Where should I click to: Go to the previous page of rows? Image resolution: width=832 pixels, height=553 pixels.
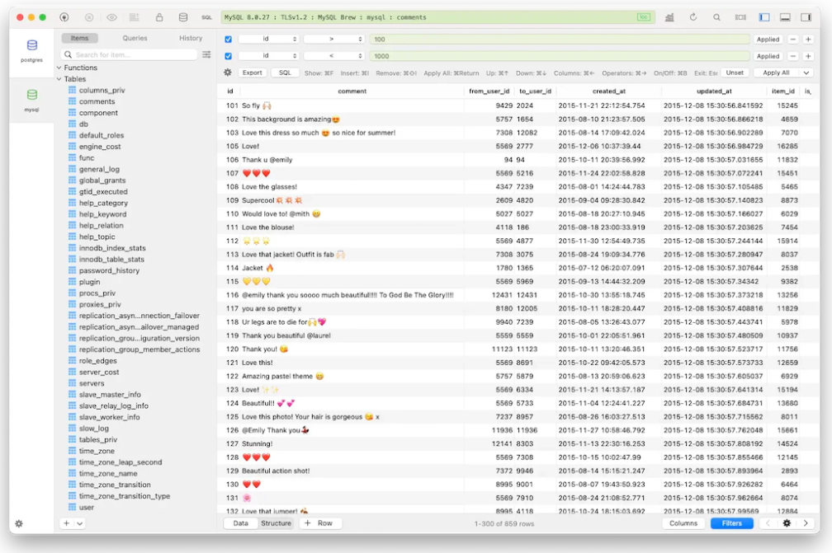point(768,523)
